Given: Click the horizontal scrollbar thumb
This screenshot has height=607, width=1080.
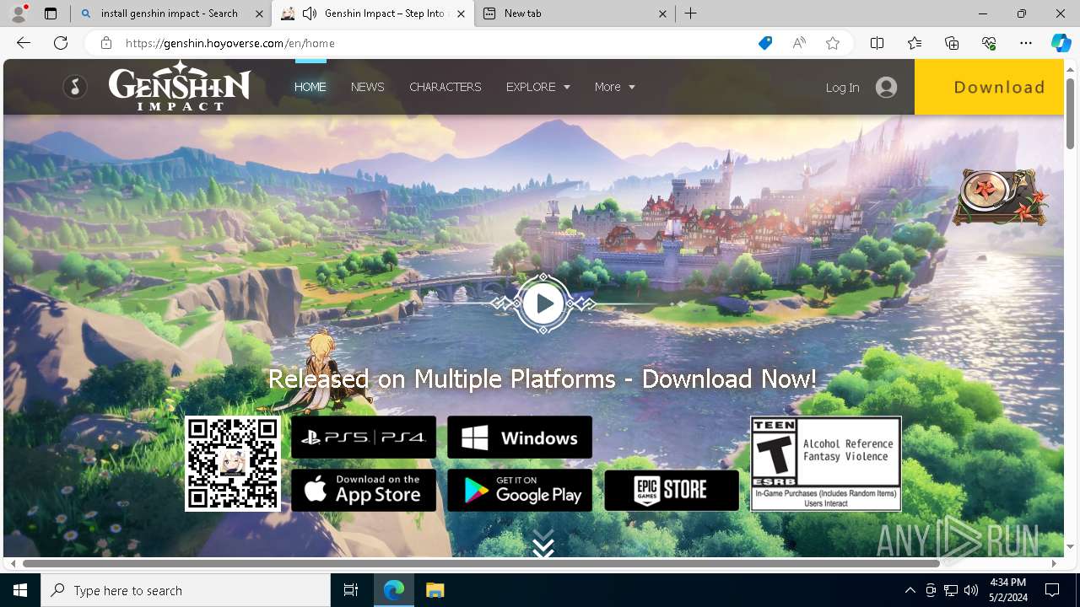Looking at the screenshot, I should click(x=481, y=563).
